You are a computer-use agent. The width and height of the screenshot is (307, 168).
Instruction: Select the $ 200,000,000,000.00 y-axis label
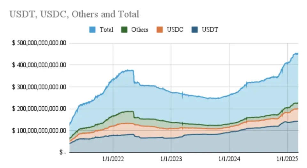[39, 109]
